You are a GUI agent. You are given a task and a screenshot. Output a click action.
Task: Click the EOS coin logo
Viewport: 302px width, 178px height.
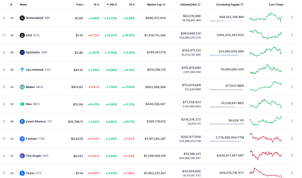[x=22, y=35]
